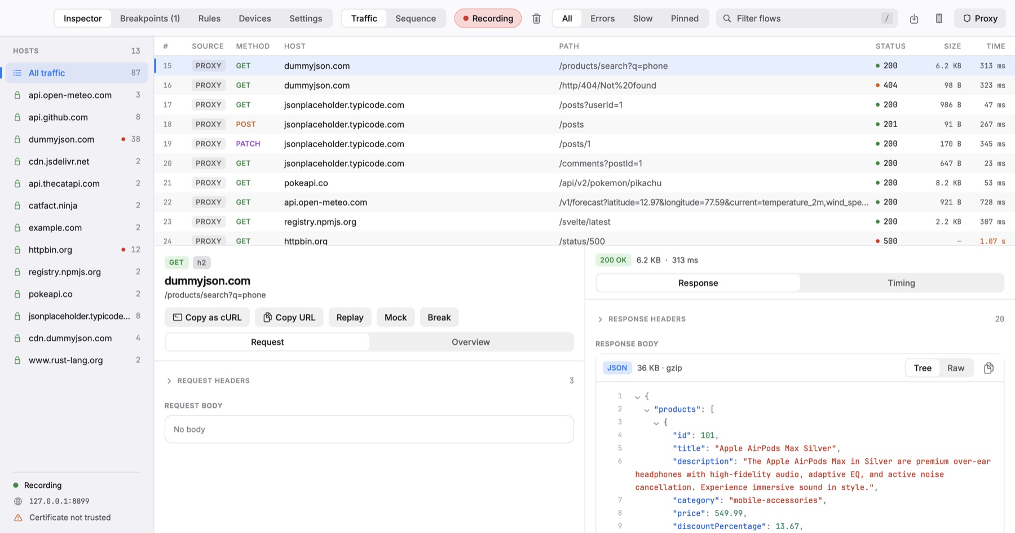The height and width of the screenshot is (533, 1015).
Task: Click the lock icon beside api.github.com
Action: click(17, 117)
